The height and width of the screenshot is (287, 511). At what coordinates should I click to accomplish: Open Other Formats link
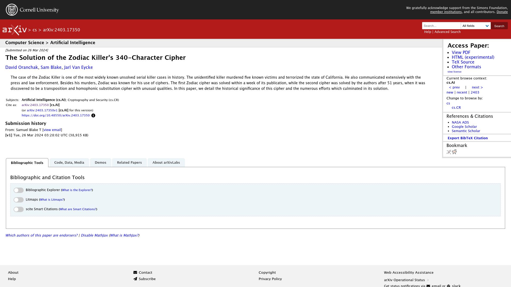[x=466, y=67]
